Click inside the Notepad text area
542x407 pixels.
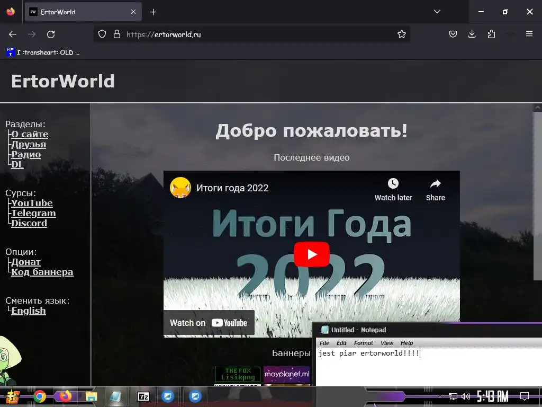[429, 367]
